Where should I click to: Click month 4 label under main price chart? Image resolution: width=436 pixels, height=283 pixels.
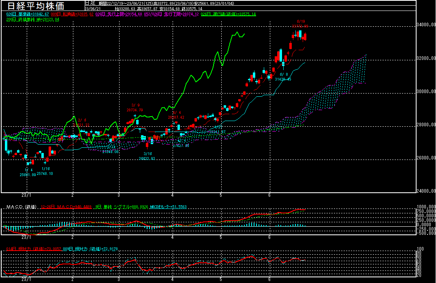click(x=172, y=195)
